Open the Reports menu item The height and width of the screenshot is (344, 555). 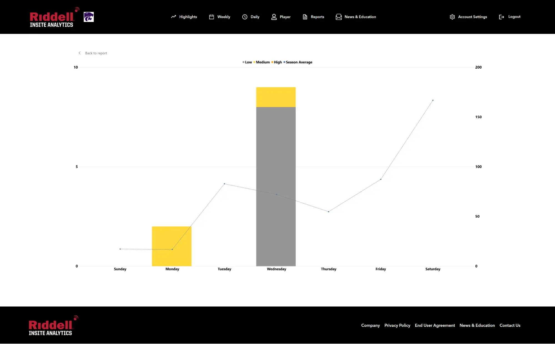coord(317,17)
